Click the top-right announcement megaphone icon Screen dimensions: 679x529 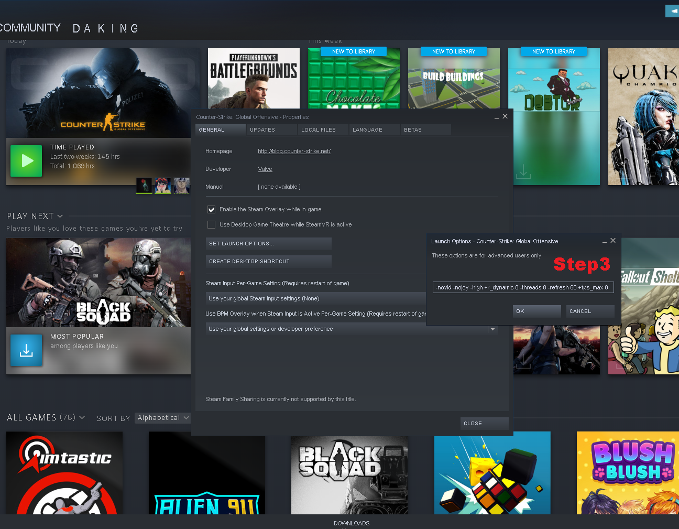(x=672, y=10)
